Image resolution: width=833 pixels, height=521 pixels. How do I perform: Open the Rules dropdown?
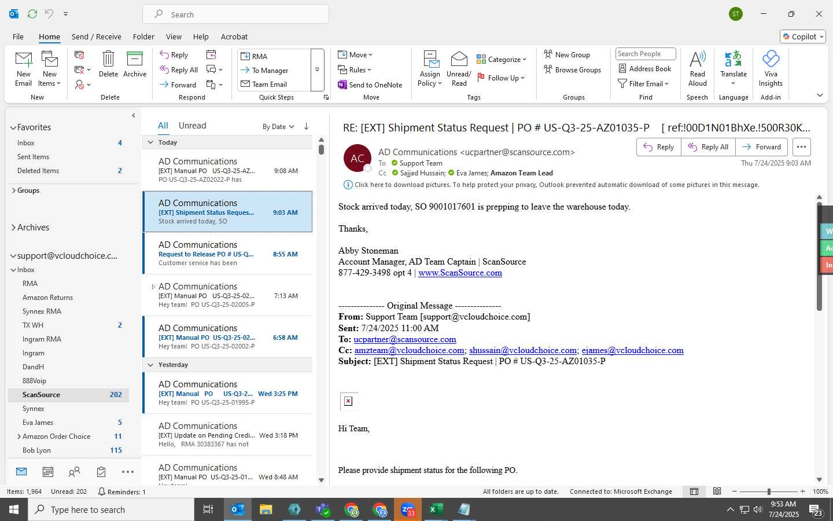[x=355, y=69]
